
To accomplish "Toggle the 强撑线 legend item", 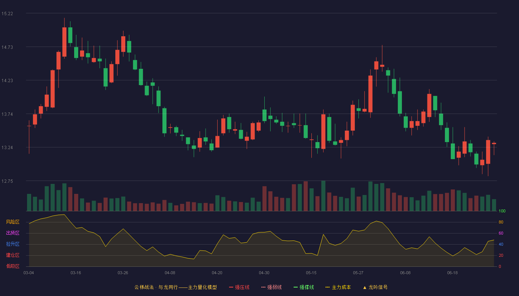I will (304, 287).
